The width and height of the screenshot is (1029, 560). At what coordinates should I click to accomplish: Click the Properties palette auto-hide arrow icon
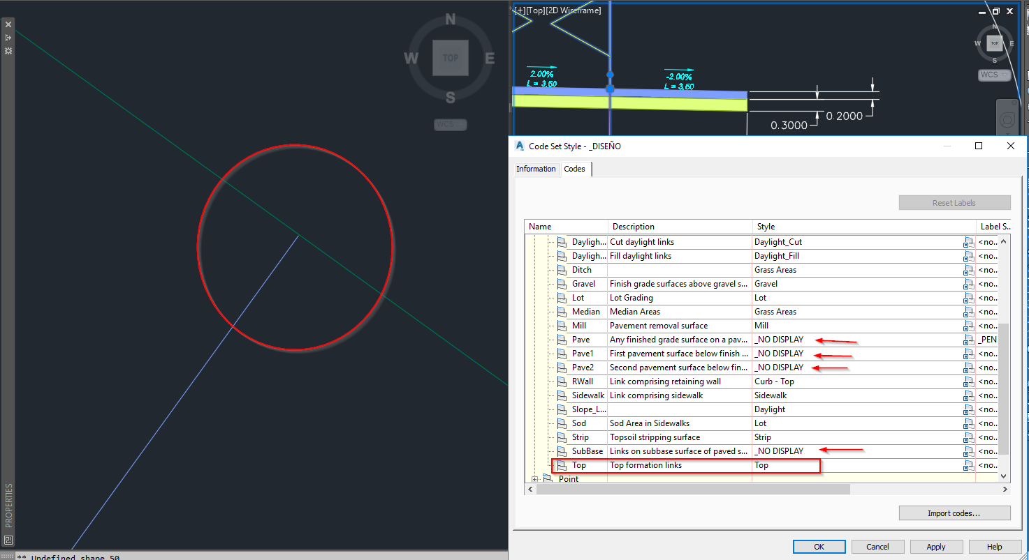(x=8, y=36)
